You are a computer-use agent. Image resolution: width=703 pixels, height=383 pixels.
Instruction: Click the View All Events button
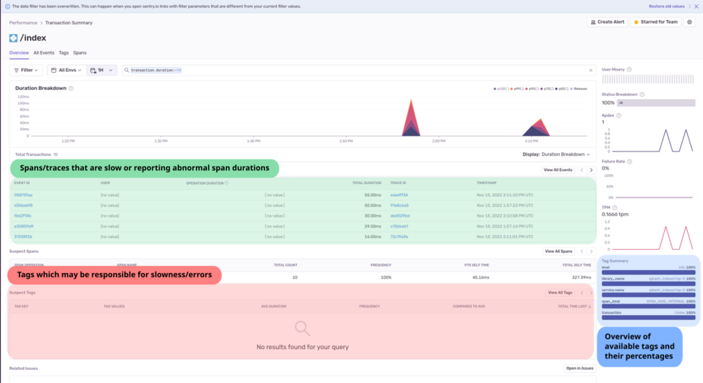pyautogui.click(x=558, y=170)
